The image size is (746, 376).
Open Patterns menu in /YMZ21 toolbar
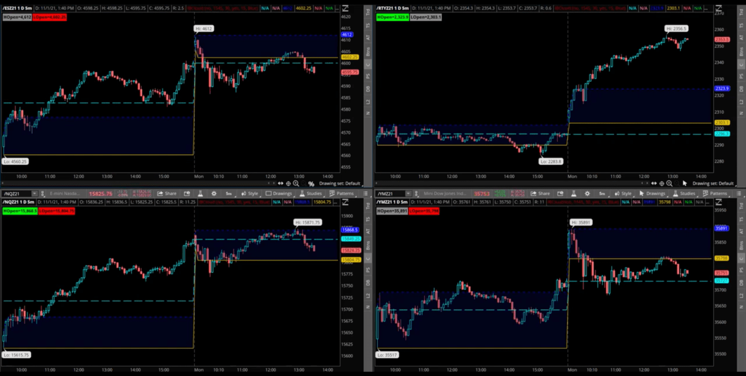pos(715,193)
